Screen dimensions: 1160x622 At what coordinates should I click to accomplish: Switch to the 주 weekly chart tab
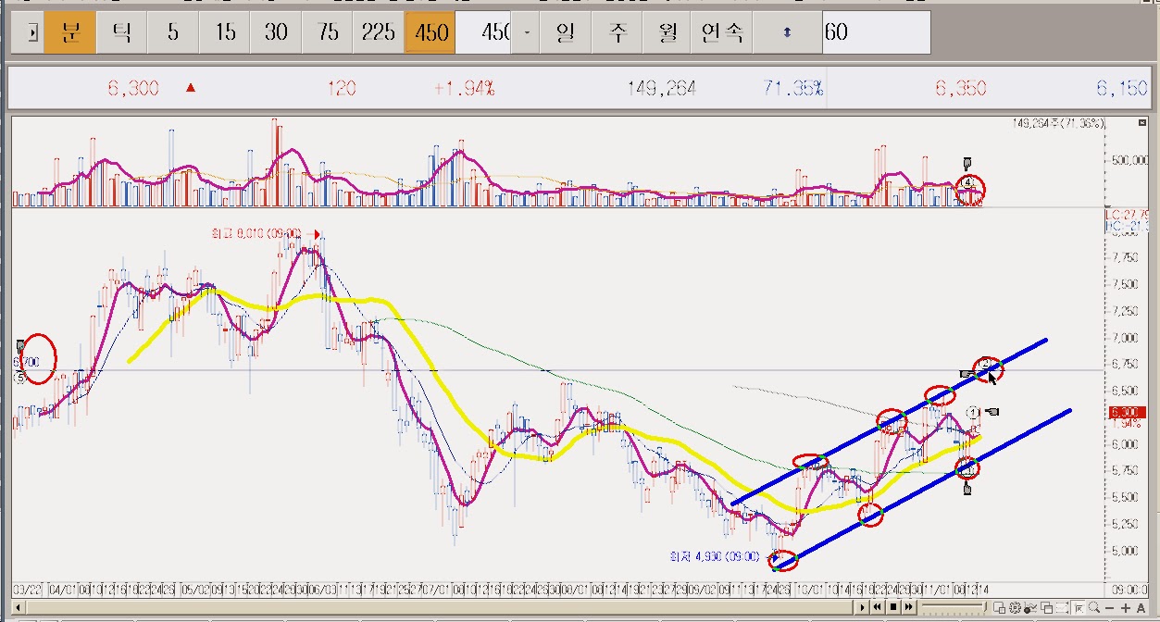click(x=617, y=31)
